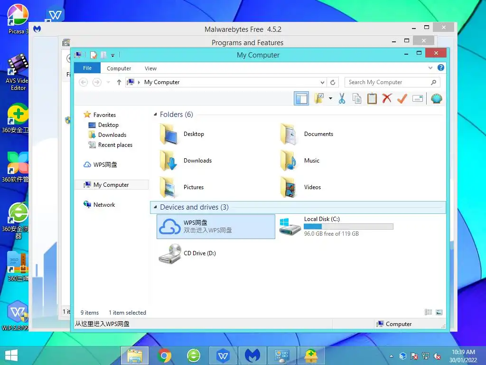This screenshot has width=486, height=365.
Task: Click the Back navigation arrow
Action: coord(84,82)
